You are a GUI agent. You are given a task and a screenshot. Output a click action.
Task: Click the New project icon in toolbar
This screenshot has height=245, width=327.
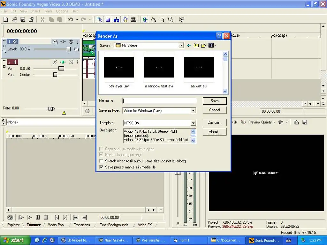click(x=6, y=19)
